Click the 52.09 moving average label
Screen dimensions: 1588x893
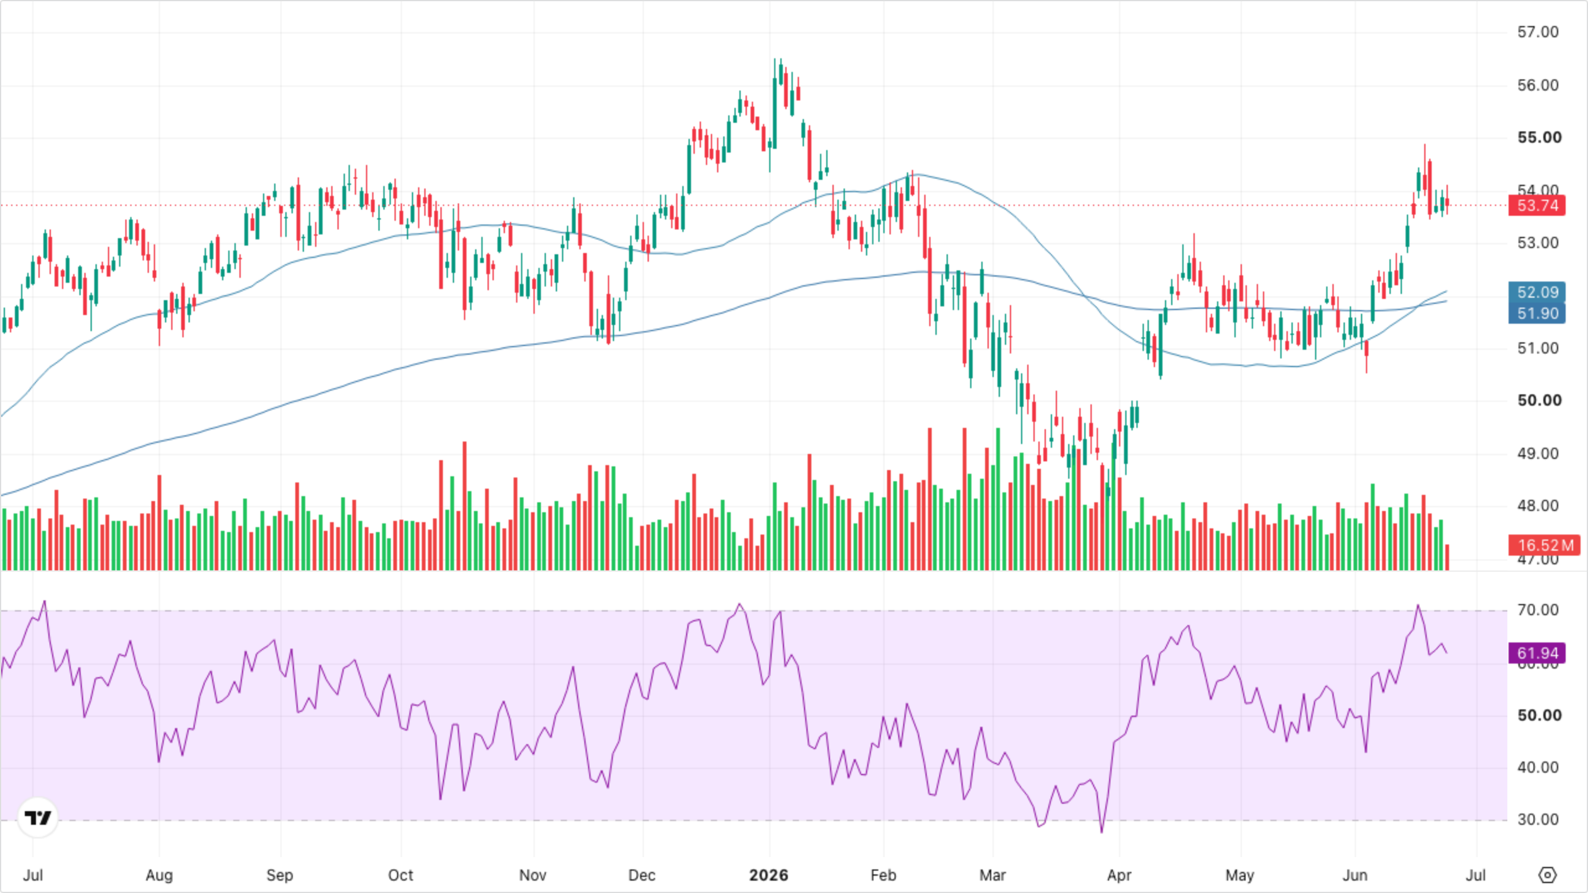pyautogui.click(x=1537, y=292)
